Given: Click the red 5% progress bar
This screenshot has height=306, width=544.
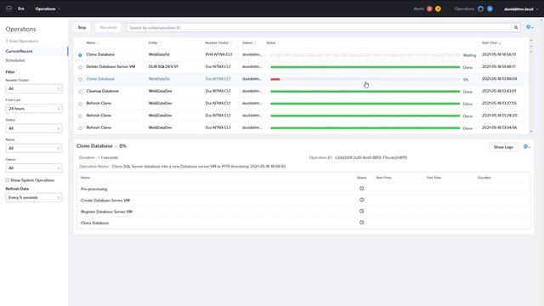Looking at the screenshot, I should pos(275,79).
